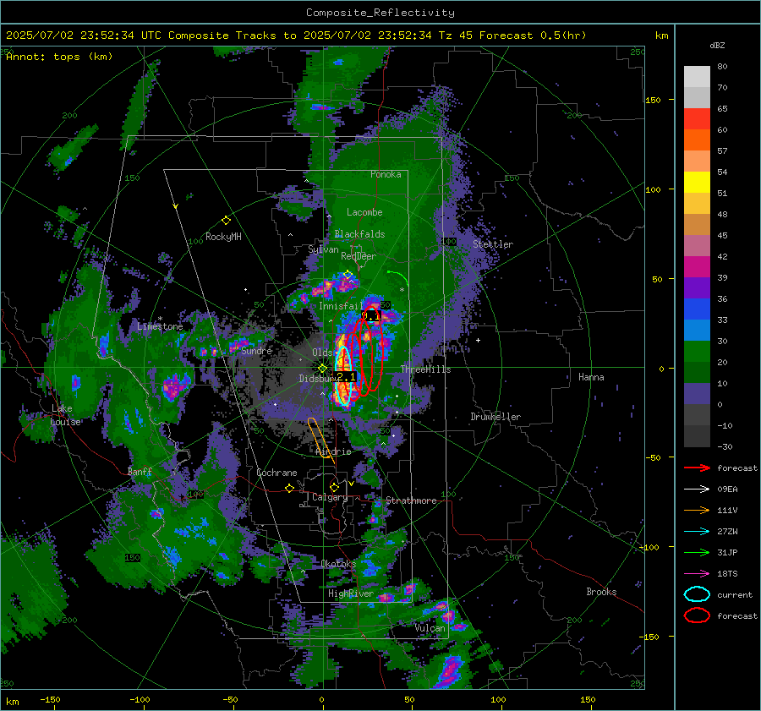This screenshot has height=711, width=761.
Task: Click the Strathmore label
Action: pos(411,500)
